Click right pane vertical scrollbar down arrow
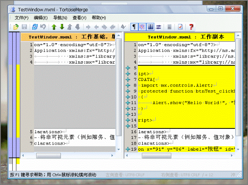Image resolution: width=248 pixels, height=185 pixels. coord(238,149)
